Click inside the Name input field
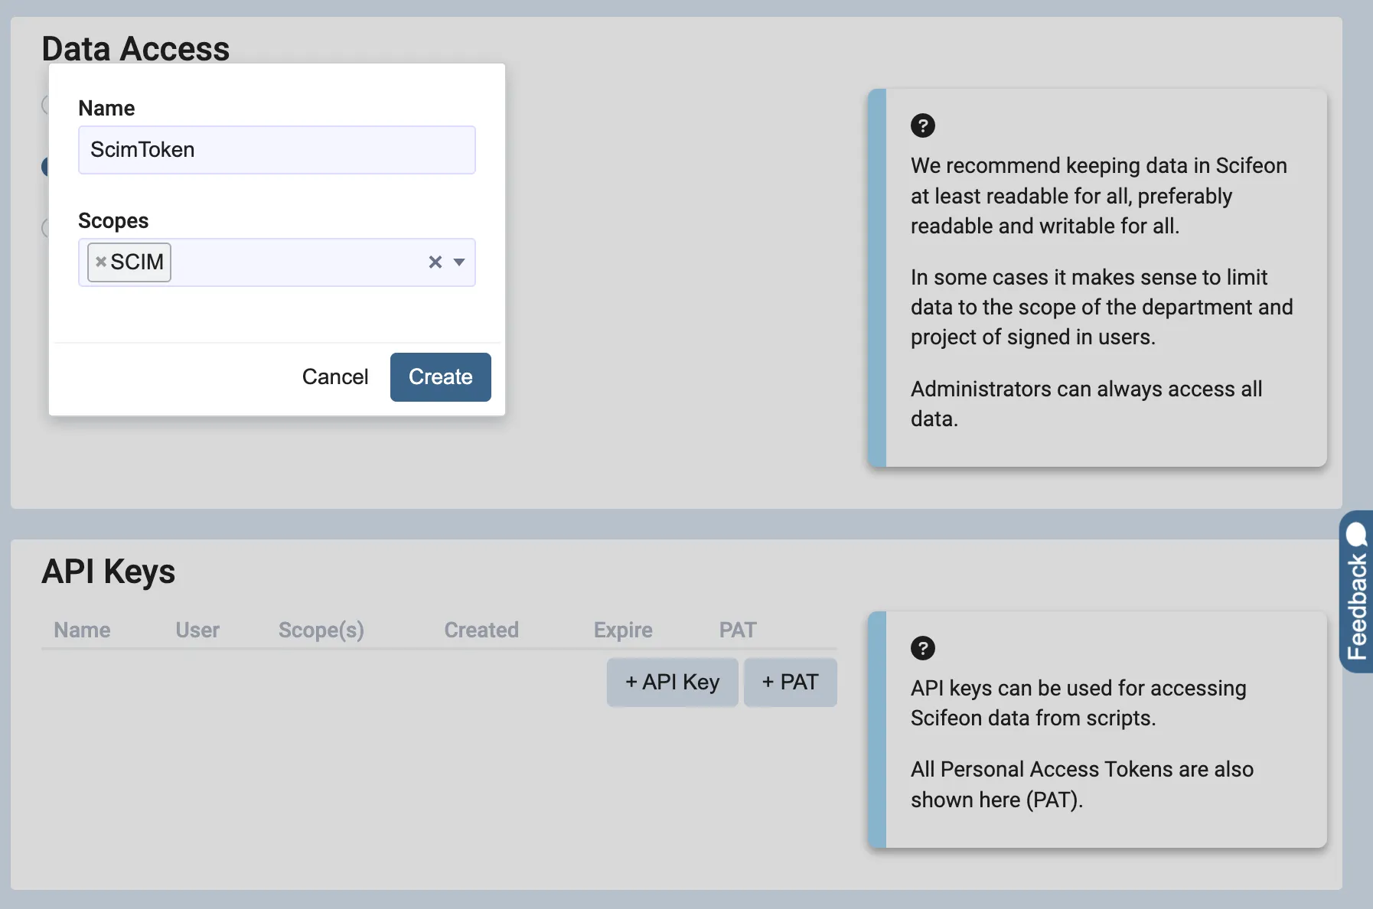This screenshot has height=909, width=1373. [276, 150]
